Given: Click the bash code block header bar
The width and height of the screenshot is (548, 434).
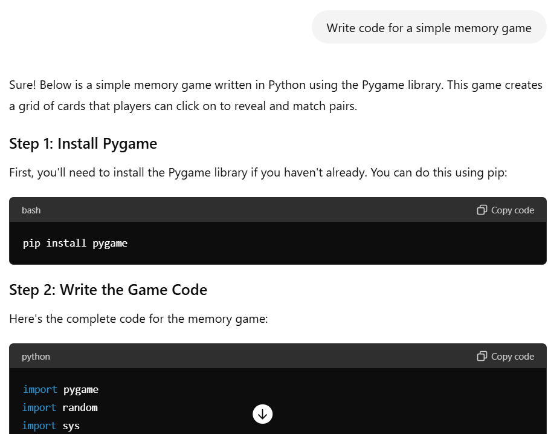Looking at the screenshot, I should [278, 210].
